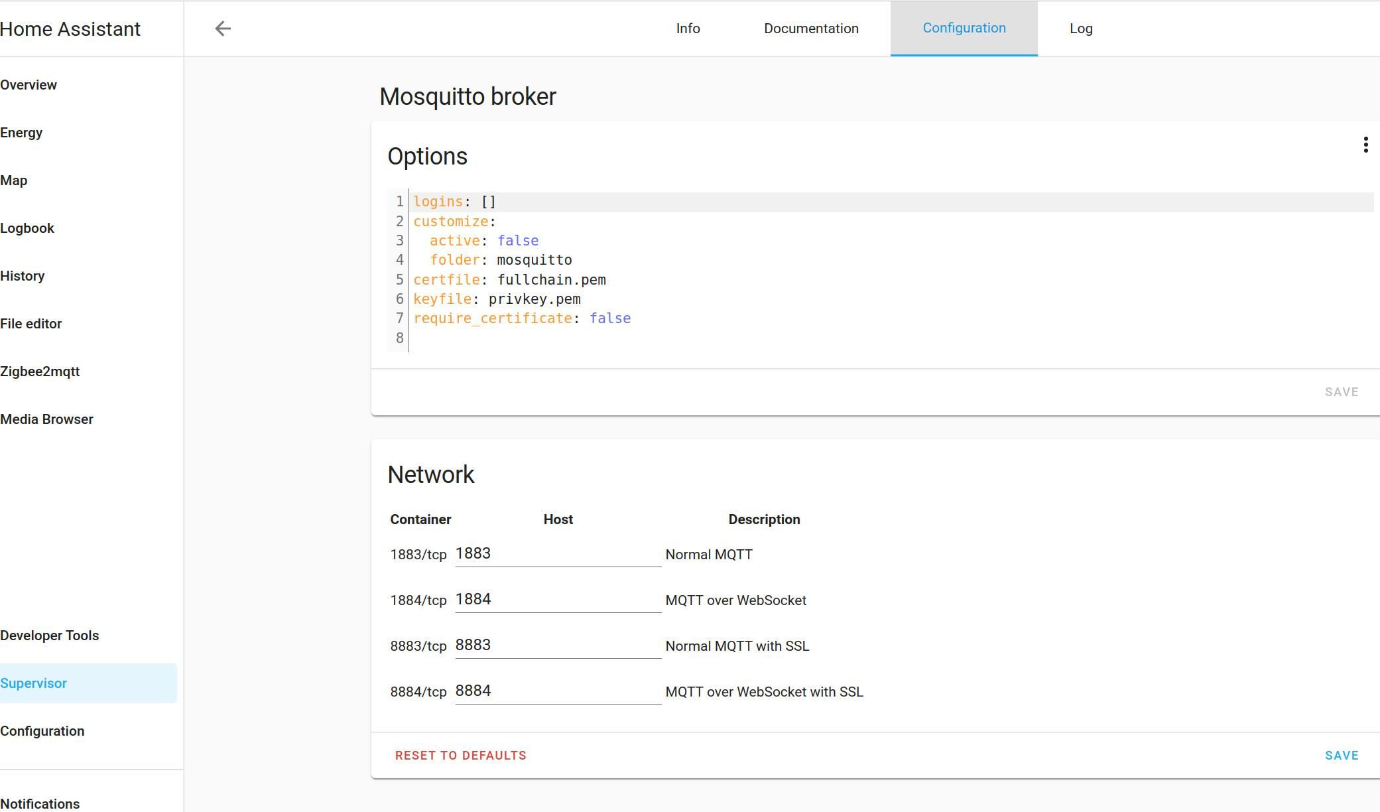
Task: Open Developer Tools sidebar item
Action: point(50,636)
